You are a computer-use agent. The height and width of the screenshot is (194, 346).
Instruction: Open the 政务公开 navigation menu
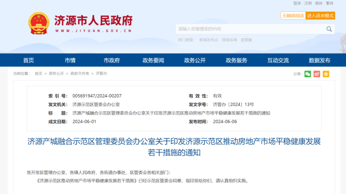point(195,60)
